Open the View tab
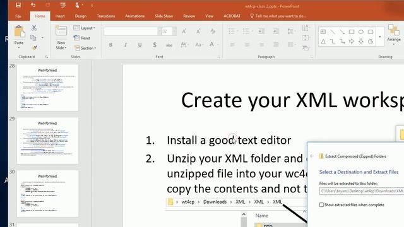The width and height of the screenshot is (404, 227). click(x=209, y=16)
